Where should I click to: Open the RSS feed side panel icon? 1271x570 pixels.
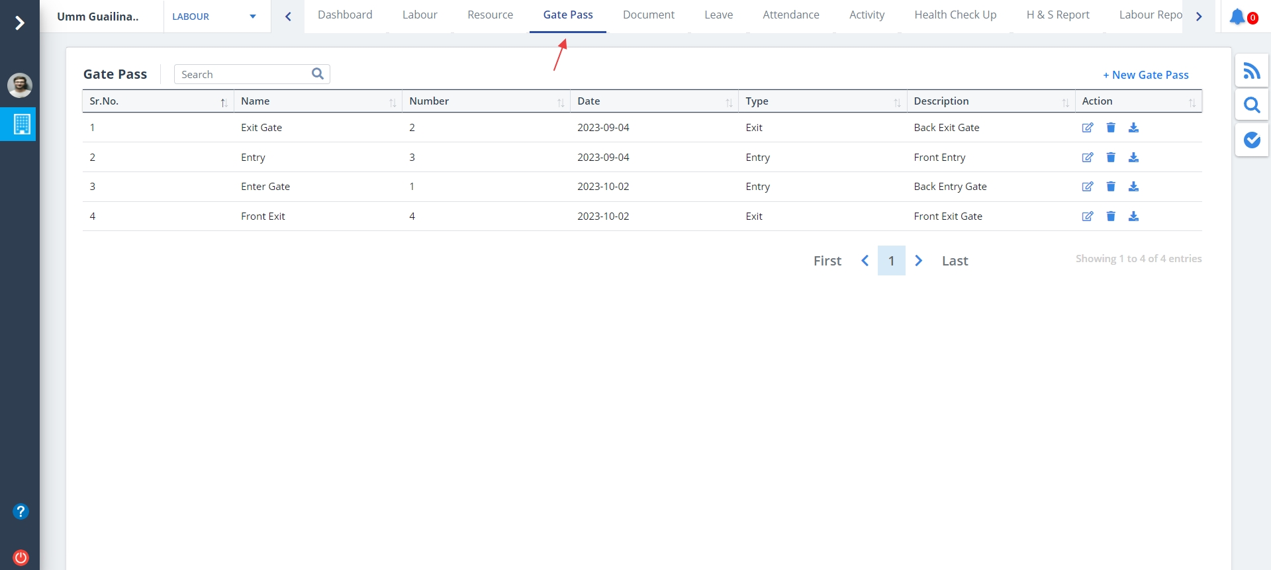point(1251,71)
